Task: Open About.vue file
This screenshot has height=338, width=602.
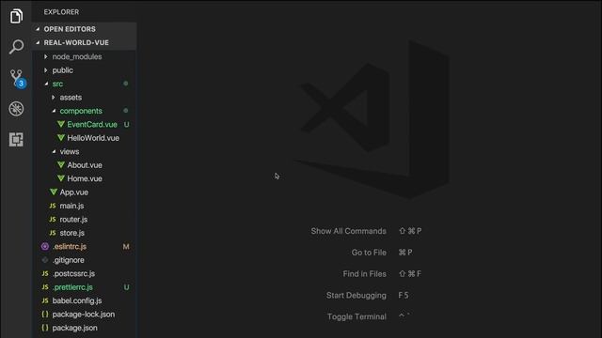Action: click(x=84, y=165)
